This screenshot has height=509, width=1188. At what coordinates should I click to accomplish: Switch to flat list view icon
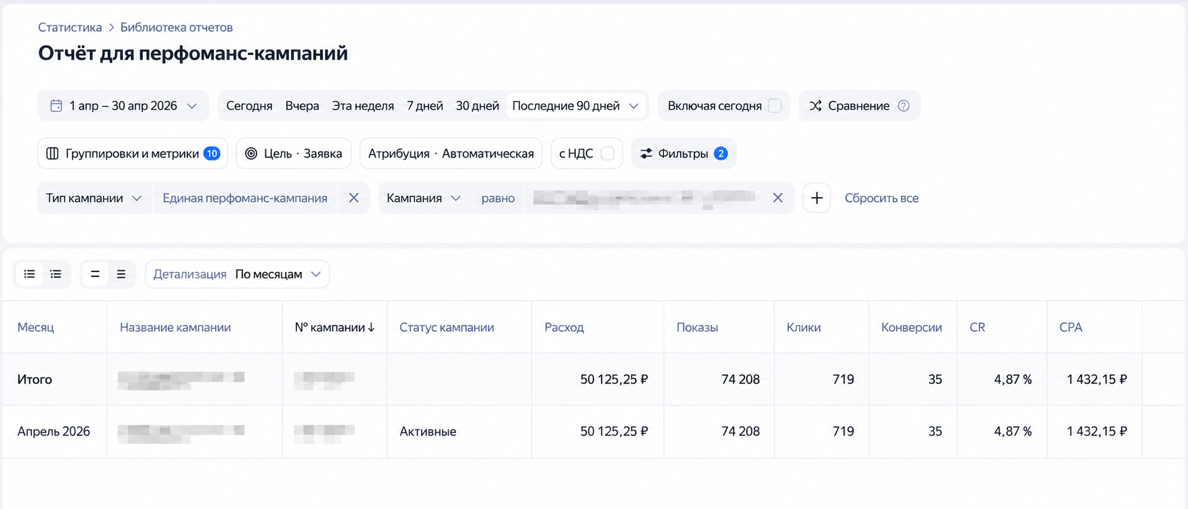(29, 274)
